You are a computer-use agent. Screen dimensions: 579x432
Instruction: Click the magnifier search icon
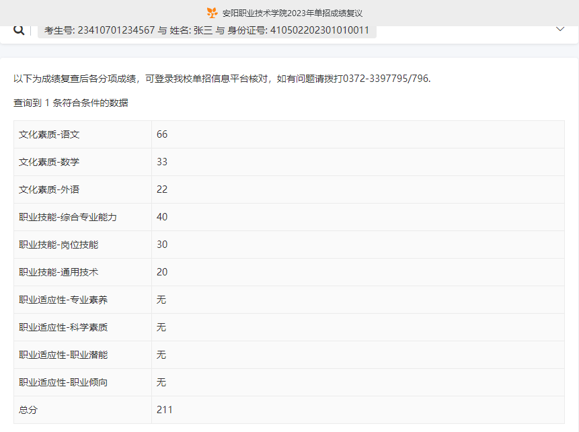19,30
